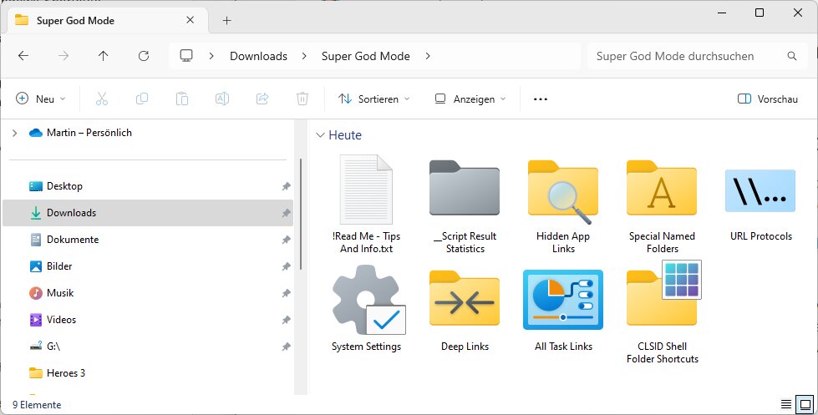The image size is (818, 415).
Task: Click the refresh button in navigation bar
Action: point(143,56)
